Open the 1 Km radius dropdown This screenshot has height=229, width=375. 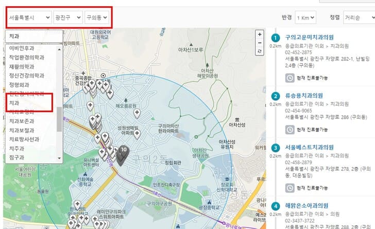coord(305,17)
